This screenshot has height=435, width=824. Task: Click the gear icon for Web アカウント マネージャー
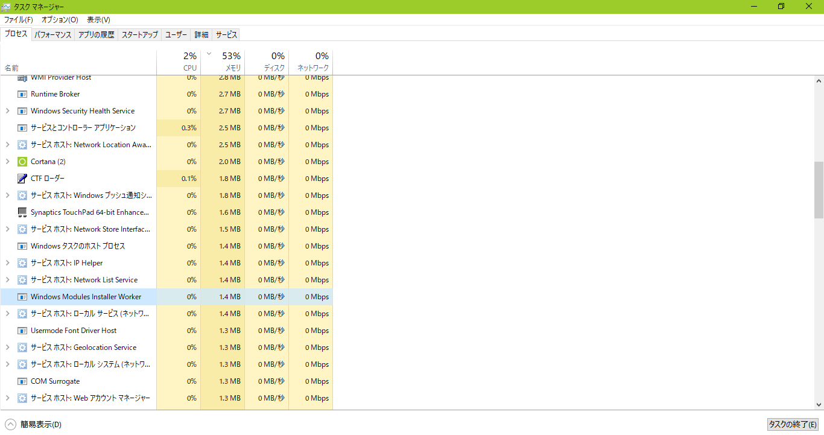click(x=22, y=398)
